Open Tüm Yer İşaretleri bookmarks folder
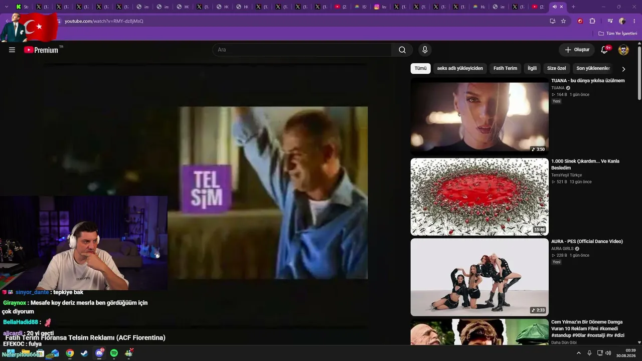Image resolution: width=642 pixels, height=361 pixels. [x=618, y=34]
